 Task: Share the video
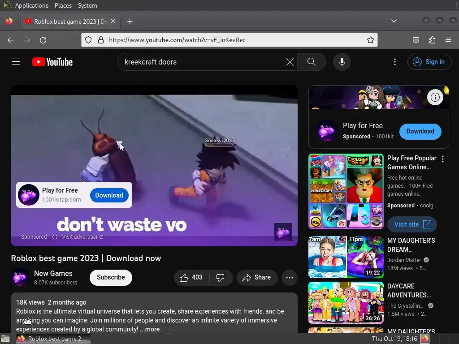(257, 277)
